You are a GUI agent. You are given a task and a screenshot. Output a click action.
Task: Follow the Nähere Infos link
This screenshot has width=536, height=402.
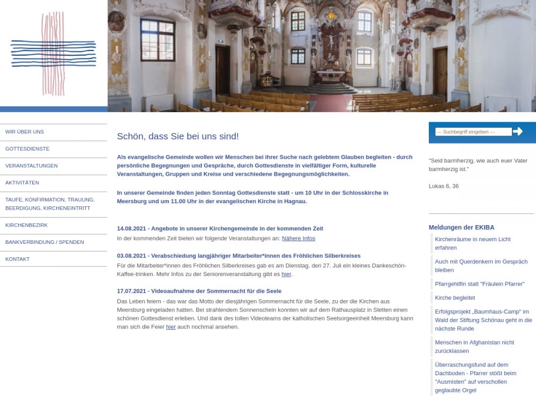tap(298, 239)
